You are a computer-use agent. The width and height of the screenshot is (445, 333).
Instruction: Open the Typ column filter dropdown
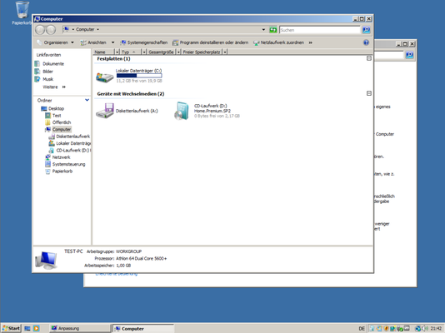[x=144, y=52]
